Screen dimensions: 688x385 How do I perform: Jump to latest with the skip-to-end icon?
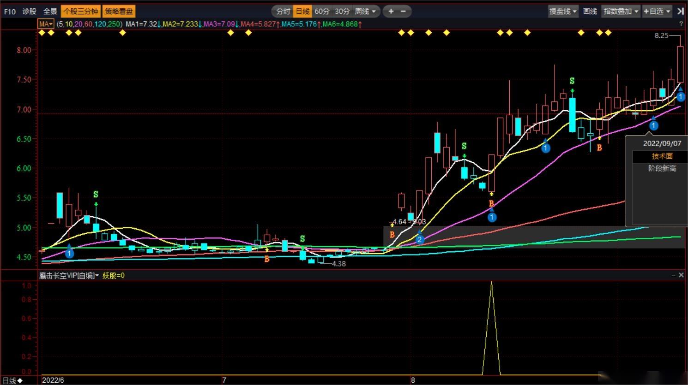(x=681, y=12)
